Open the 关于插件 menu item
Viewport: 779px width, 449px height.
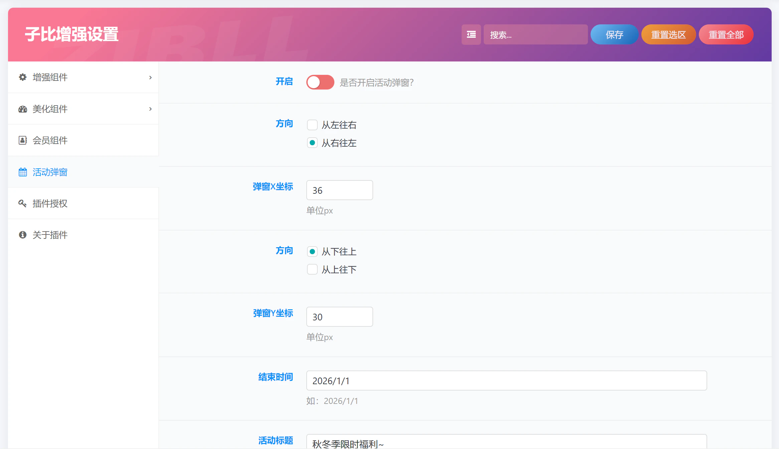click(x=50, y=235)
